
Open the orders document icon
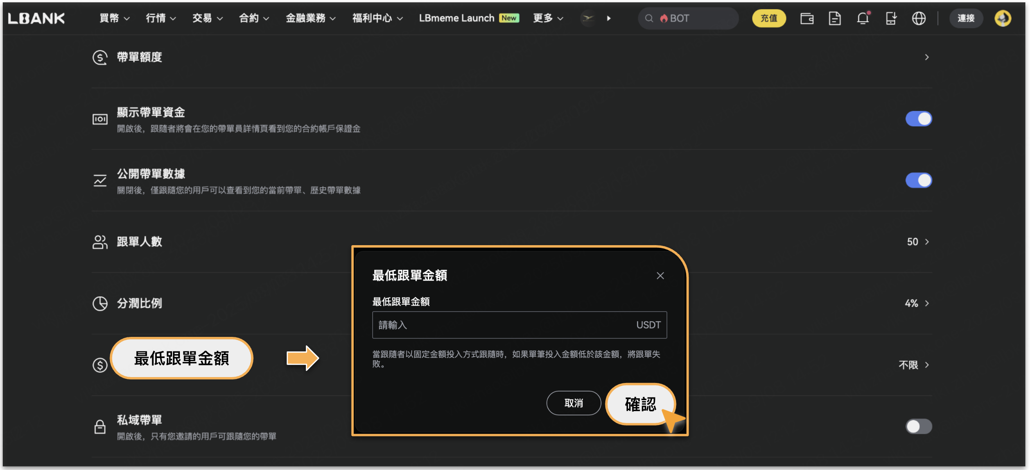[x=834, y=18]
